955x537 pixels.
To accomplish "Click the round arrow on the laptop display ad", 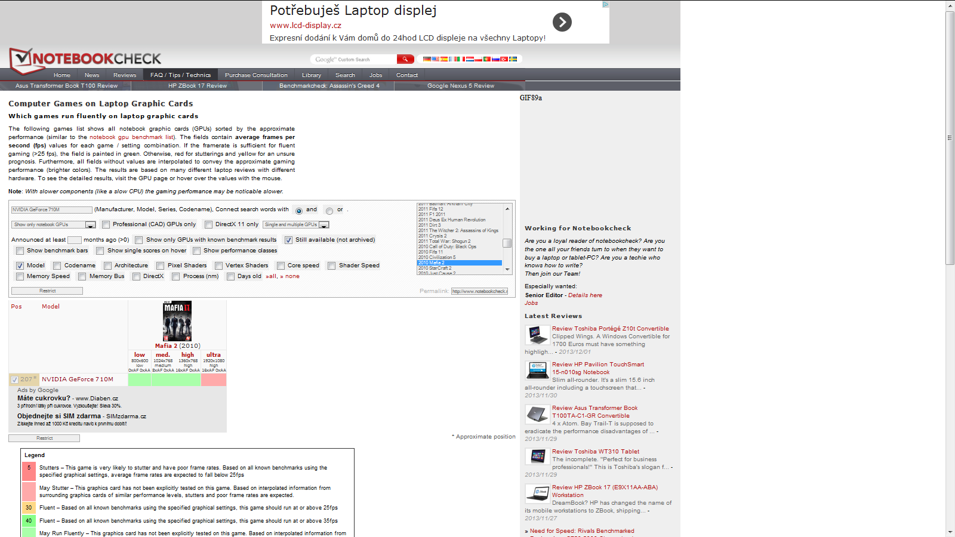I will coord(562,22).
